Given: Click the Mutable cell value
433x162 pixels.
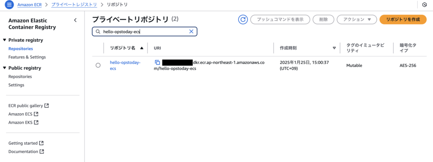Looking at the screenshot, I should point(354,65).
